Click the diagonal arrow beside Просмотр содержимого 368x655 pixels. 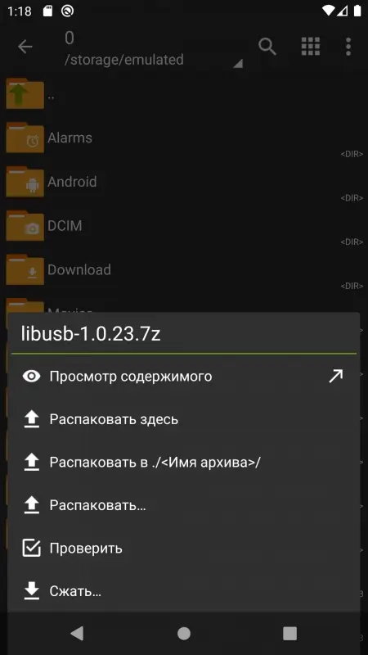coord(335,376)
